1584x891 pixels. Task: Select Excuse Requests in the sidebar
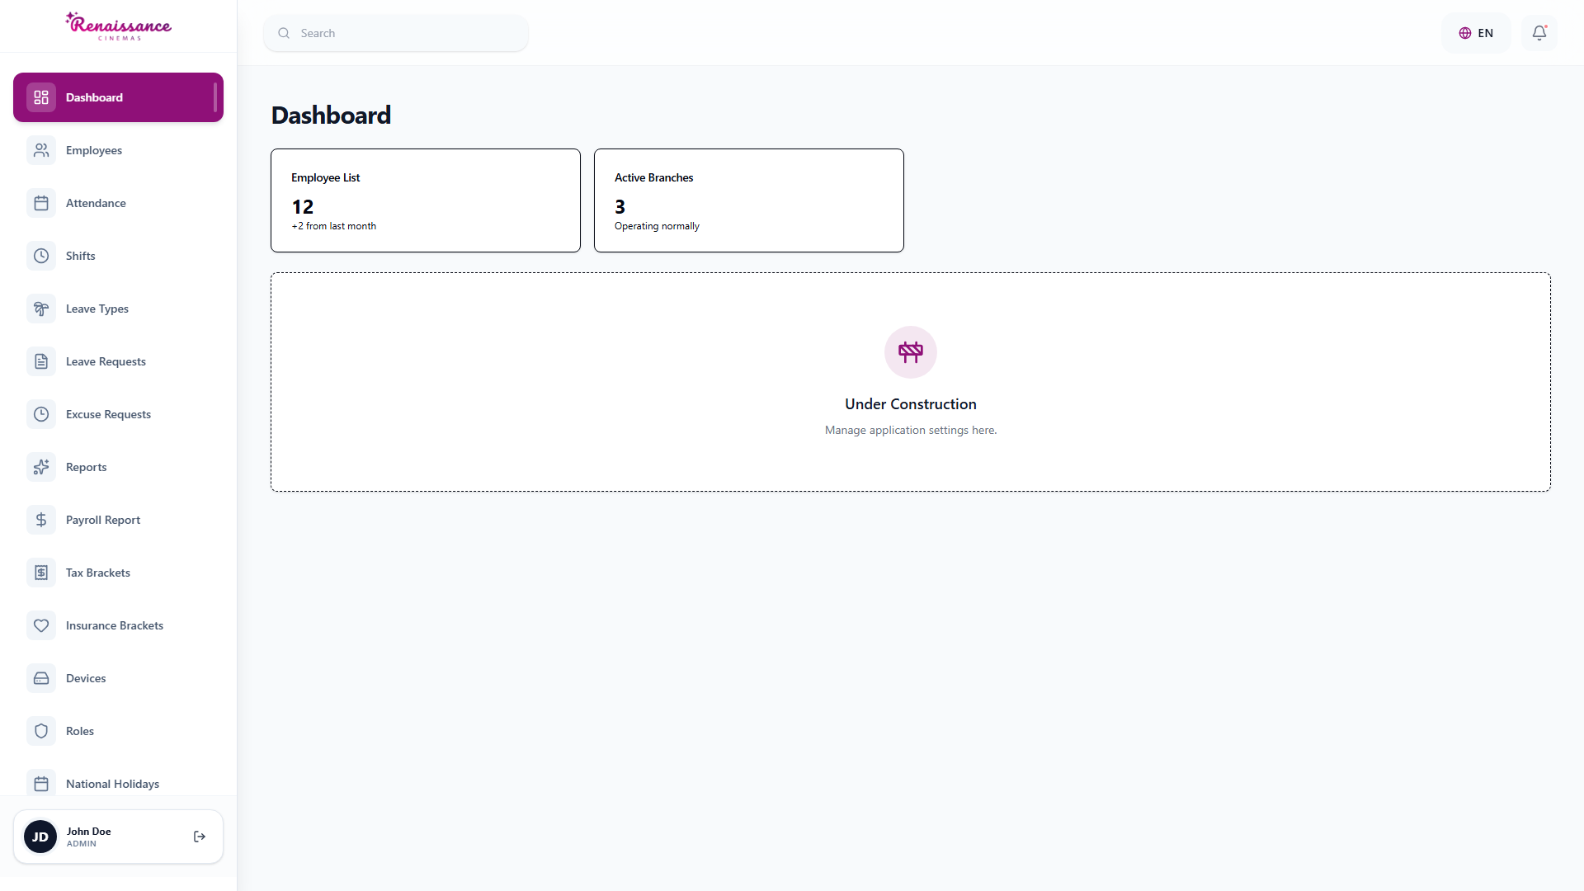pyautogui.click(x=118, y=414)
